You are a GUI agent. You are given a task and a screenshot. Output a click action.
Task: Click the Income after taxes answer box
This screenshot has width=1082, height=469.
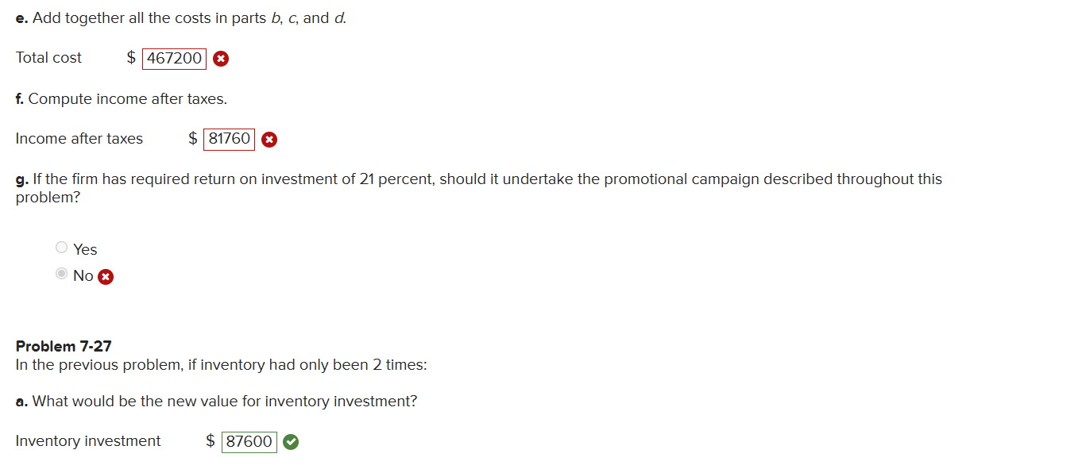pos(229,139)
